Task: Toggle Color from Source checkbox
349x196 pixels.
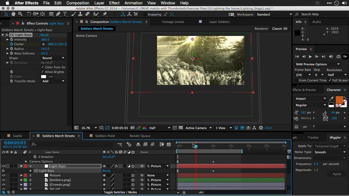Action: coord(42,67)
